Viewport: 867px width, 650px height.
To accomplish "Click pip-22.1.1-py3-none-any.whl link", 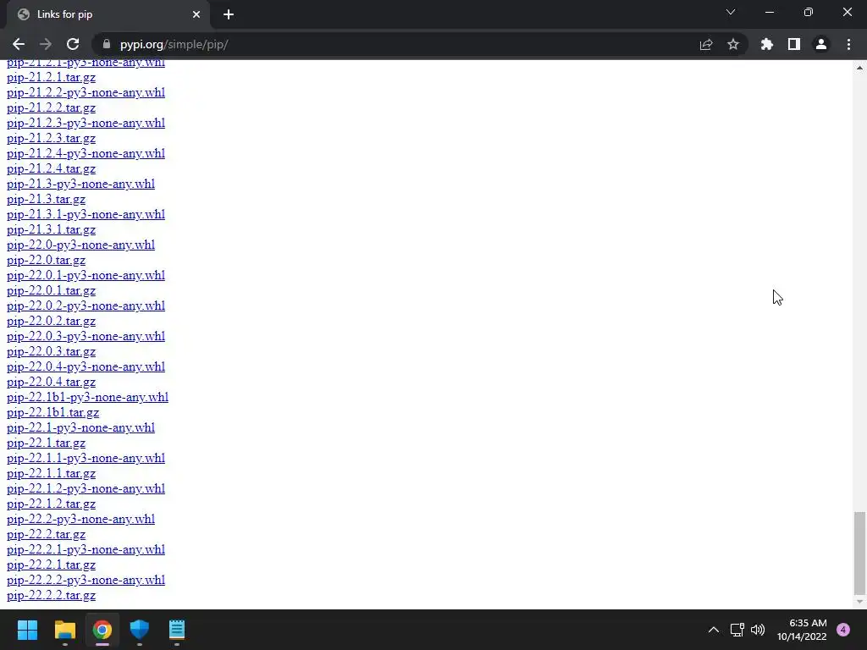I will 86,458.
